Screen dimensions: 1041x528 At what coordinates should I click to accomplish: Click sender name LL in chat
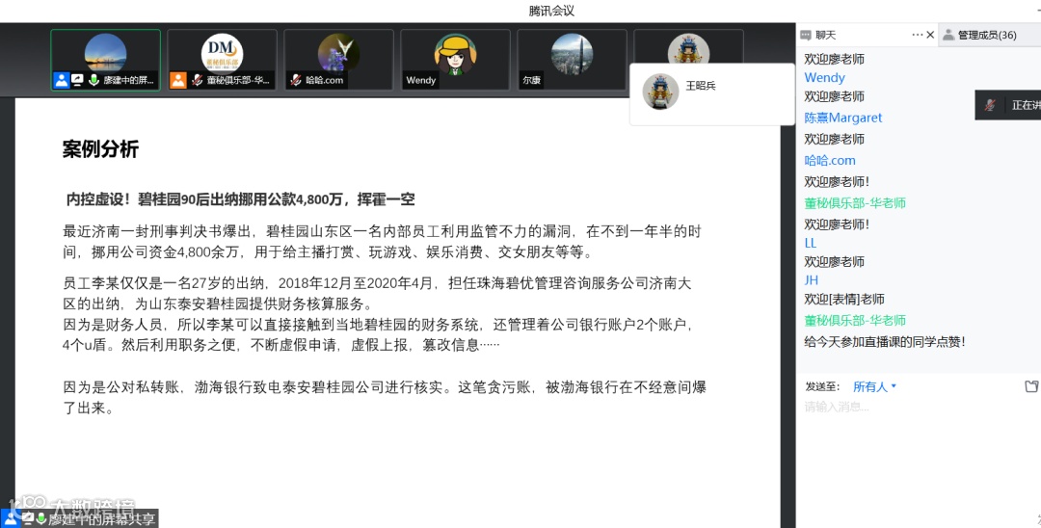coord(811,243)
